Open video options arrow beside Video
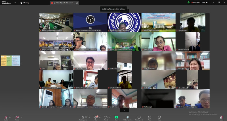This screenshot has width=227, height=121. [x=22, y=117]
